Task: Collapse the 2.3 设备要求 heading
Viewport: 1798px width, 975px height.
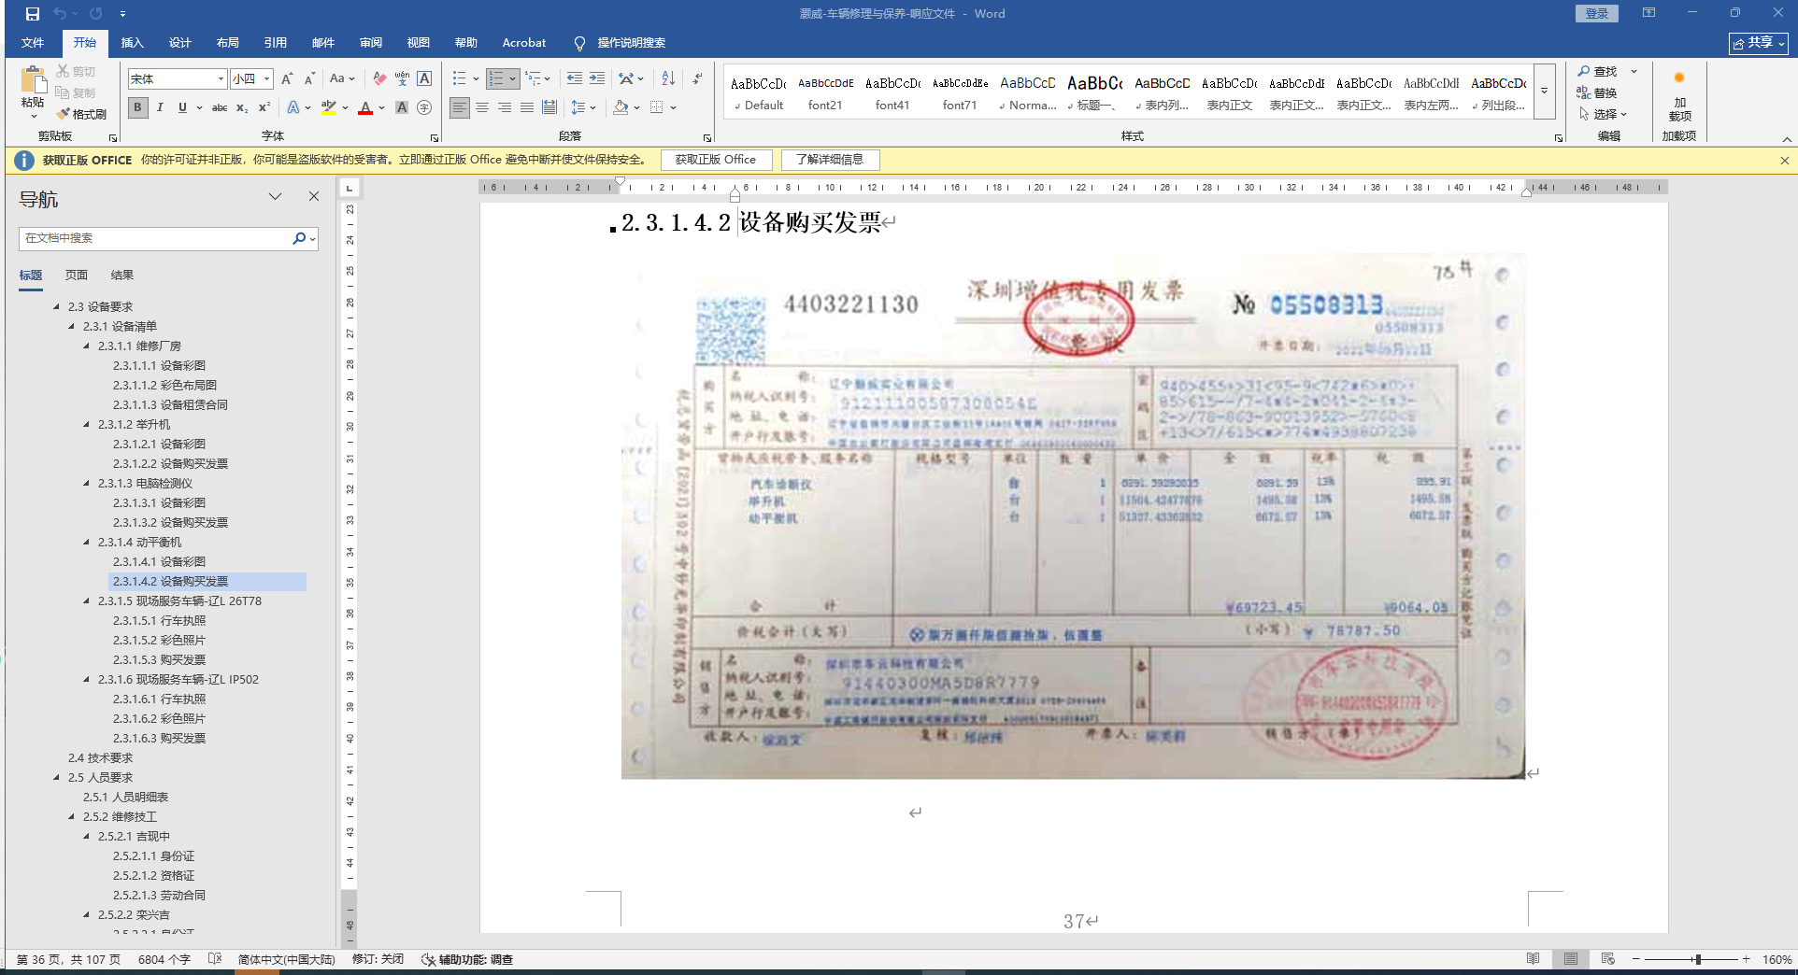Action: [56, 306]
